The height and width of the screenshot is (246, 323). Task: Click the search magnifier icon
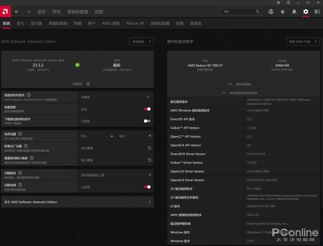(257, 12)
